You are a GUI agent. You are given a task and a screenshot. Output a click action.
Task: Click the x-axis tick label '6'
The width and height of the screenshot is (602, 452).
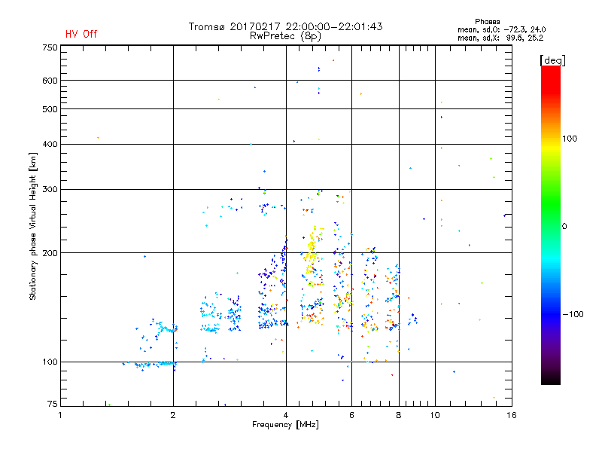pos(351,415)
